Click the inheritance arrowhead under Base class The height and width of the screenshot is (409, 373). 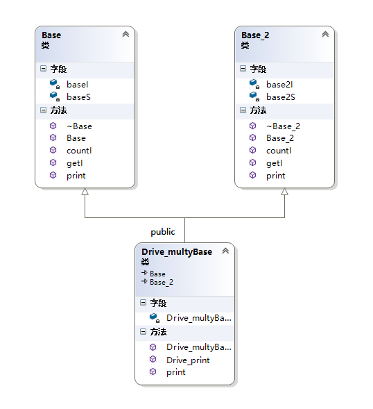pyautogui.click(x=85, y=192)
